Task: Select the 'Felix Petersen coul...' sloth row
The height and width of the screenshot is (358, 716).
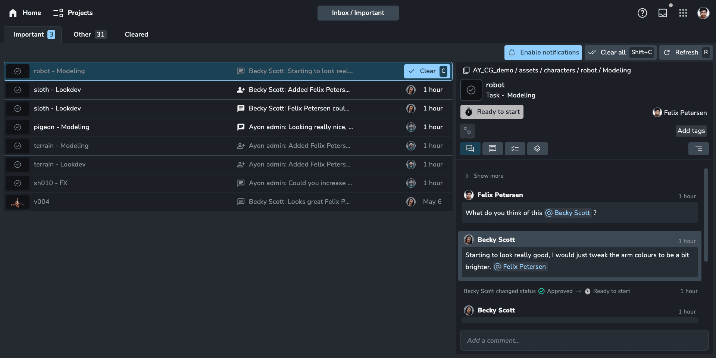Action: click(x=228, y=109)
